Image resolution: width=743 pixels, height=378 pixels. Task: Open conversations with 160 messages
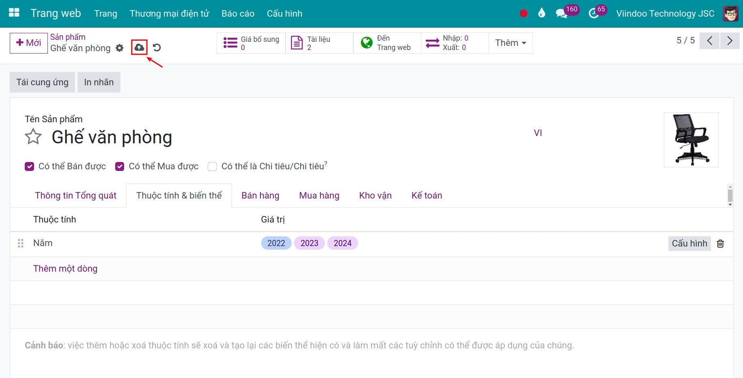tap(561, 13)
